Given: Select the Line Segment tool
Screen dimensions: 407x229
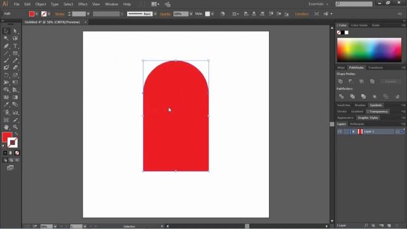Looking at the screenshot, I should pos(6,53).
